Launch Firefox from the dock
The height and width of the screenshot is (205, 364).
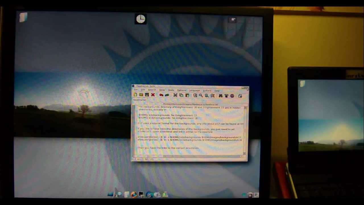point(134,194)
